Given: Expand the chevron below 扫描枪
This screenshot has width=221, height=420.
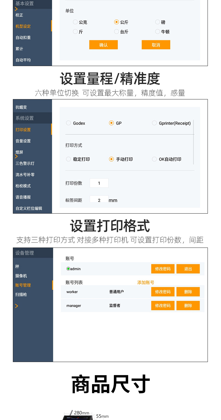Looking at the screenshot, I should point(17,306).
